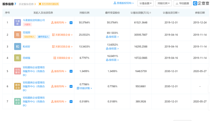Enable 发生变更时通知我 notification
The height and width of the screenshot is (121, 210).
49,4
